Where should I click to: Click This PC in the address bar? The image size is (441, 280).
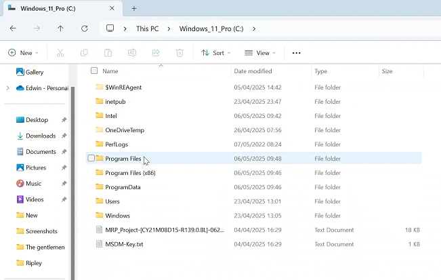click(x=148, y=28)
